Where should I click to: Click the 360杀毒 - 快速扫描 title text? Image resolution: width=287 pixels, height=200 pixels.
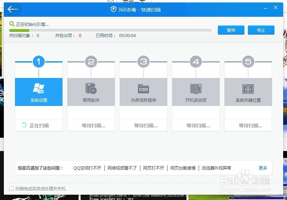(x=139, y=9)
